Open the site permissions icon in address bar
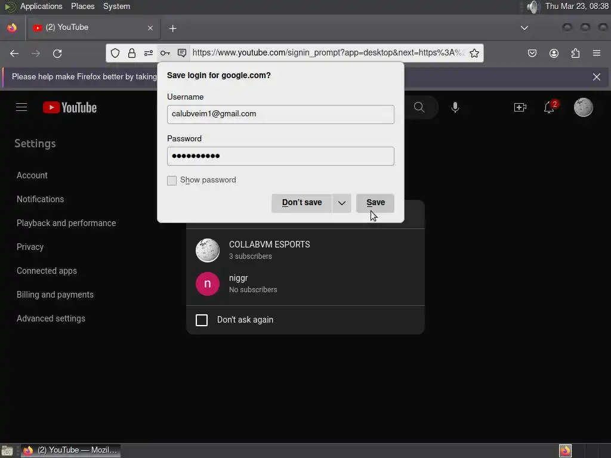This screenshot has width=611, height=458. tap(149, 53)
